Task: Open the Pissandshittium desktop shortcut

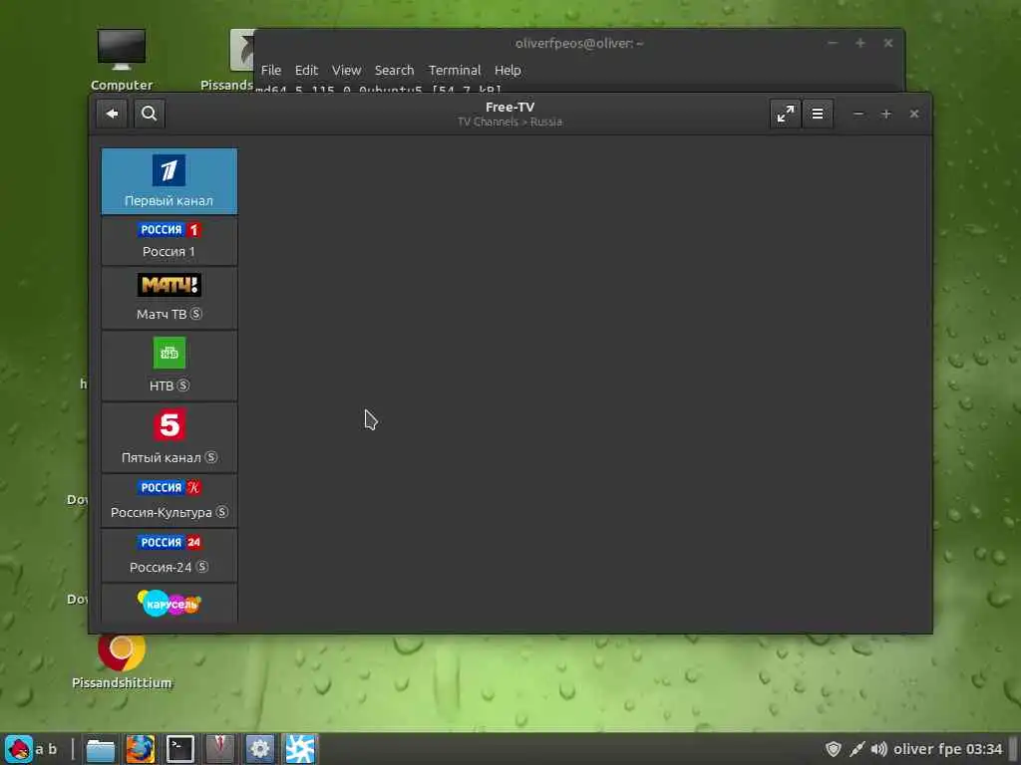Action: pos(122,660)
